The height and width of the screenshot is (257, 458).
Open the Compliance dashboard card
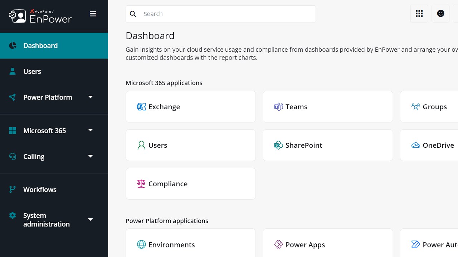191,184
